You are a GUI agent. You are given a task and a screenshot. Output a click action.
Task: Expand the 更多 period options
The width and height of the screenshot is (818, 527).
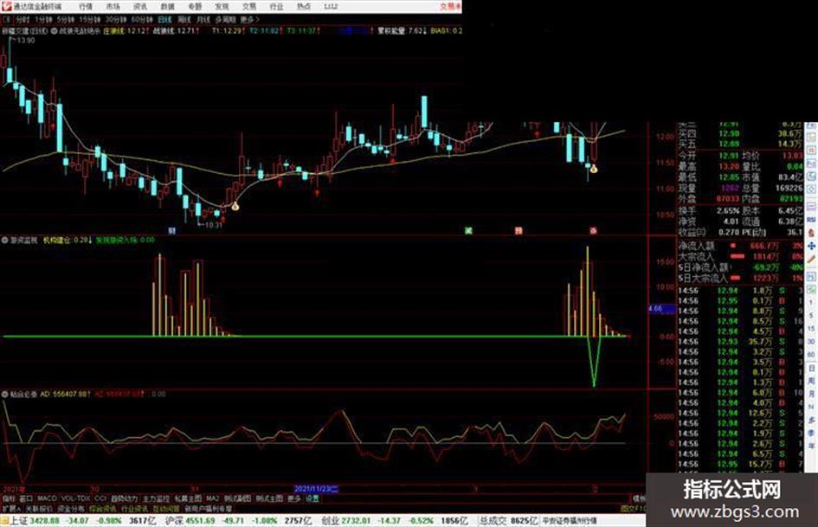[249, 19]
